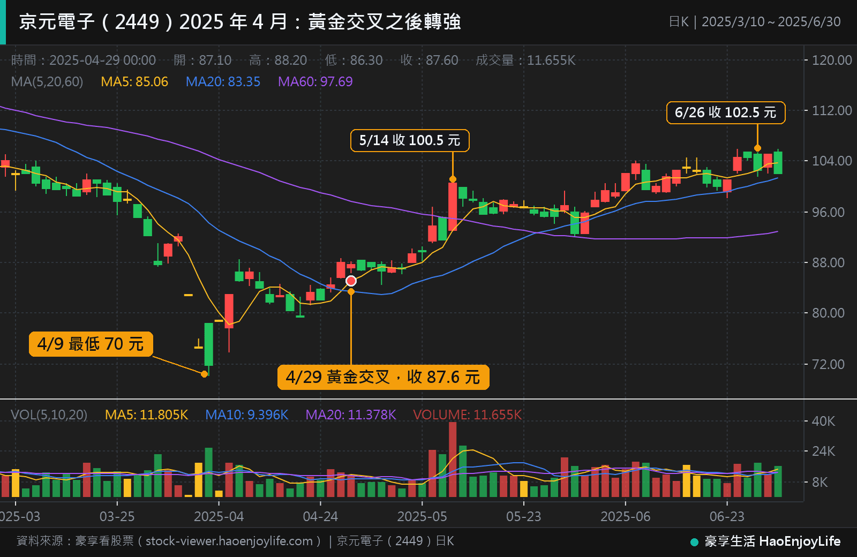Click the 豪享生活 HaoEnjoyLife brand logo
The height and width of the screenshot is (557, 857).
(x=766, y=541)
